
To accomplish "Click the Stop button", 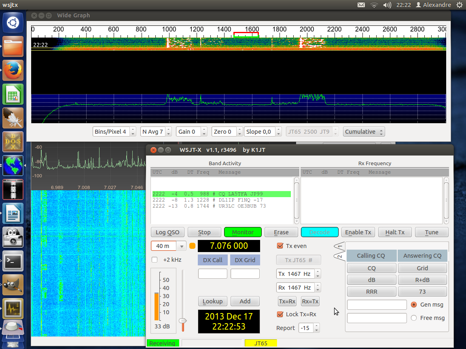I will coord(204,232).
